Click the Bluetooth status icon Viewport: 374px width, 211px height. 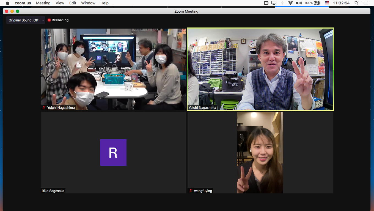coord(282,3)
